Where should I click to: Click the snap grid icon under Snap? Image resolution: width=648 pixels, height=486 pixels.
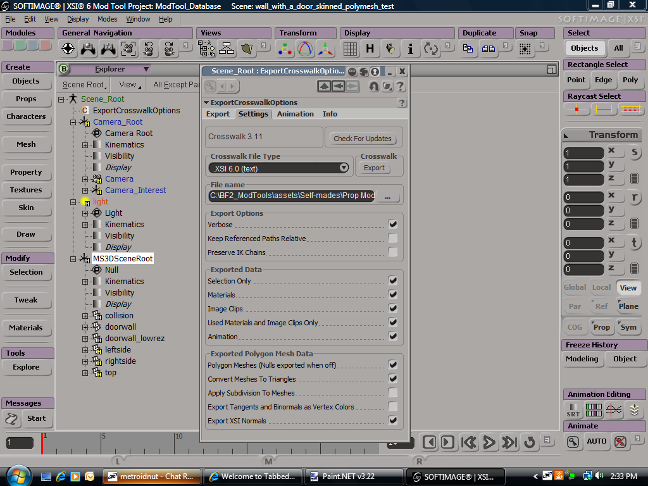coord(525,49)
